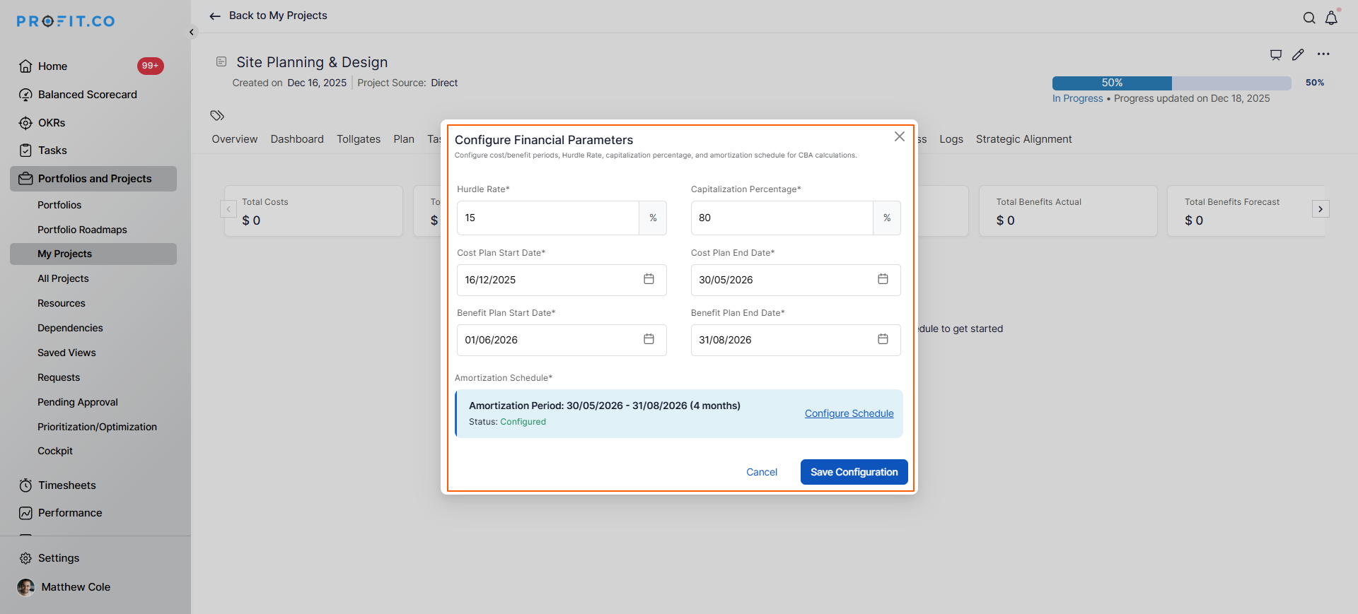Screen dimensions: 1358x614
Task: Click the Hurdle Rate input field
Action: [547, 218]
